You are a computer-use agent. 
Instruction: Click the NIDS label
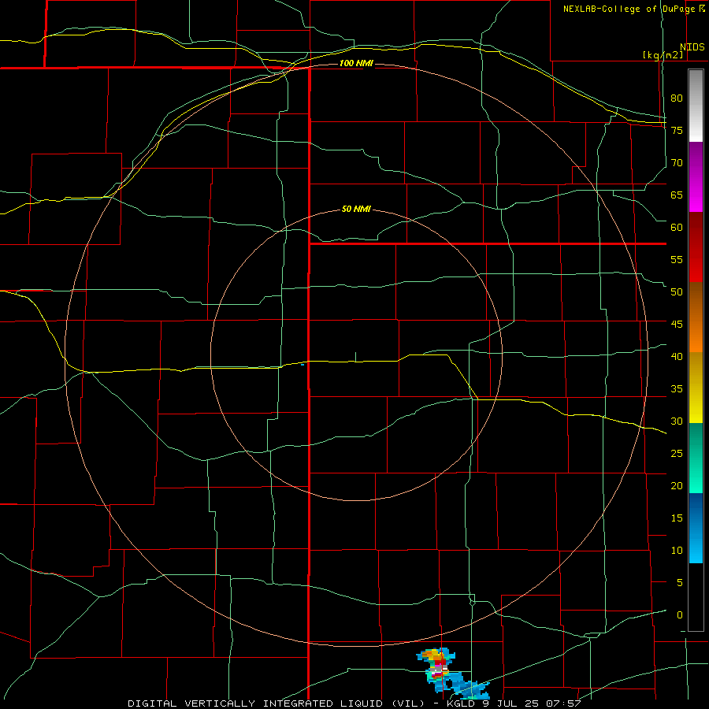click(692, 47)
